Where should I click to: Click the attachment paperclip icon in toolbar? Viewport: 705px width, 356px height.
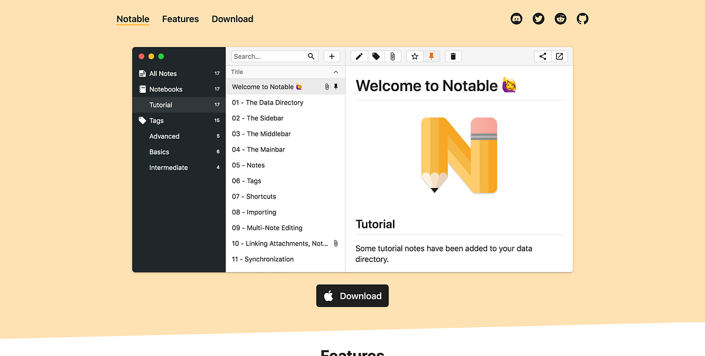[392, 56]
